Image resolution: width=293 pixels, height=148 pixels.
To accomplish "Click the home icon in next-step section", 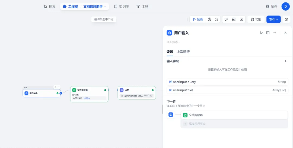I will [171, 115].
